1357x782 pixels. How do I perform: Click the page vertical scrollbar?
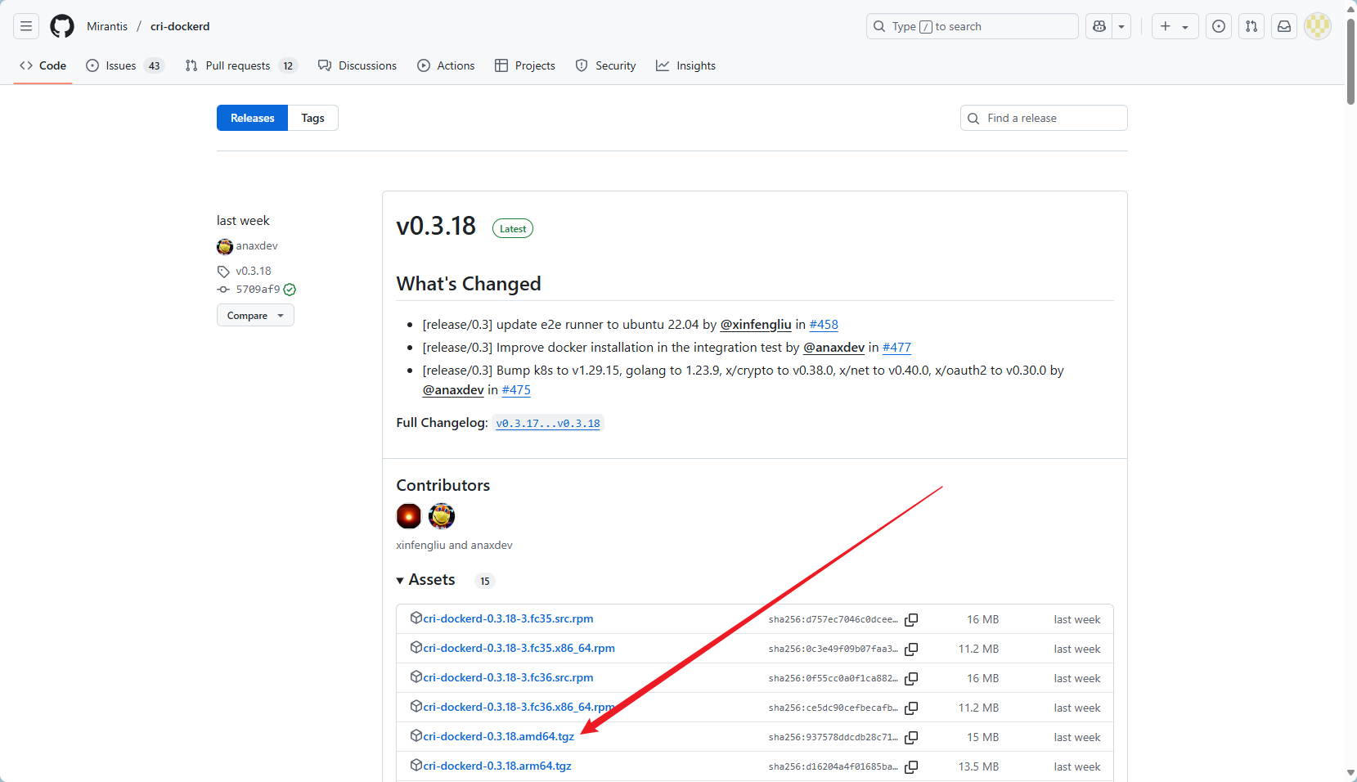[x=1350, y=62]
